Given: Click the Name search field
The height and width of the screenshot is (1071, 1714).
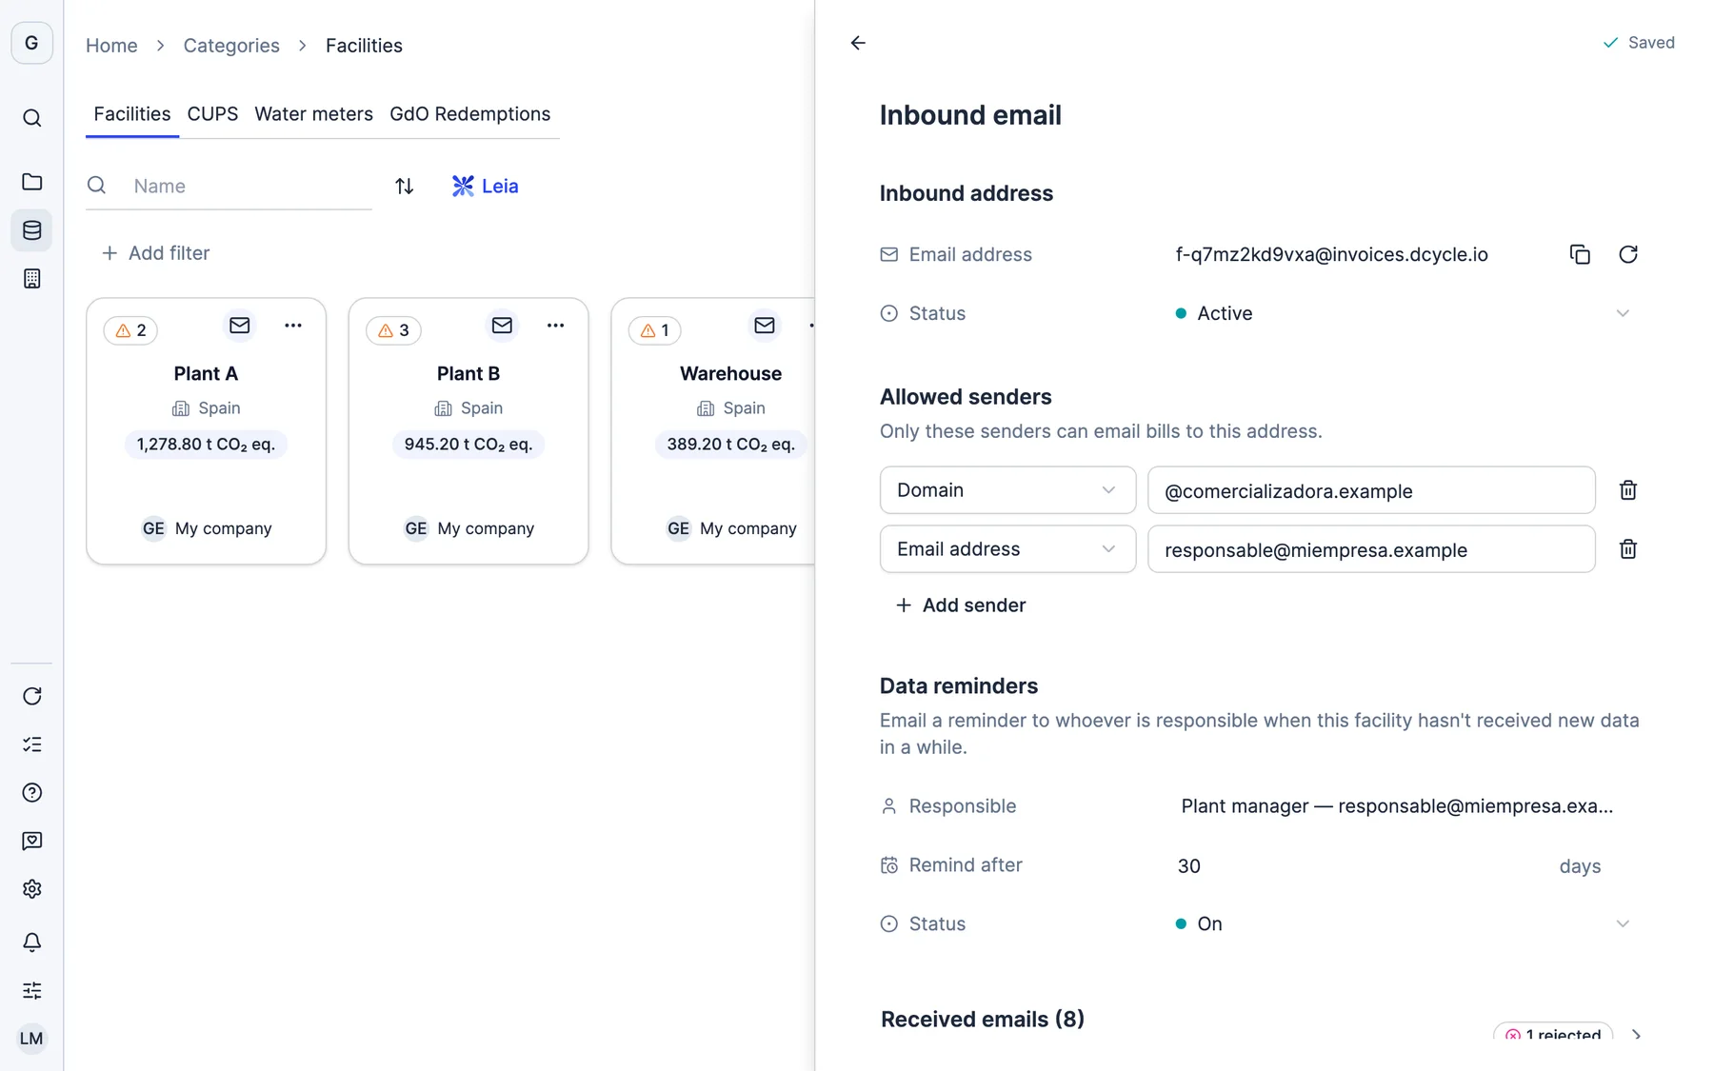Looking at the screenshot, I should click(229, 186).
